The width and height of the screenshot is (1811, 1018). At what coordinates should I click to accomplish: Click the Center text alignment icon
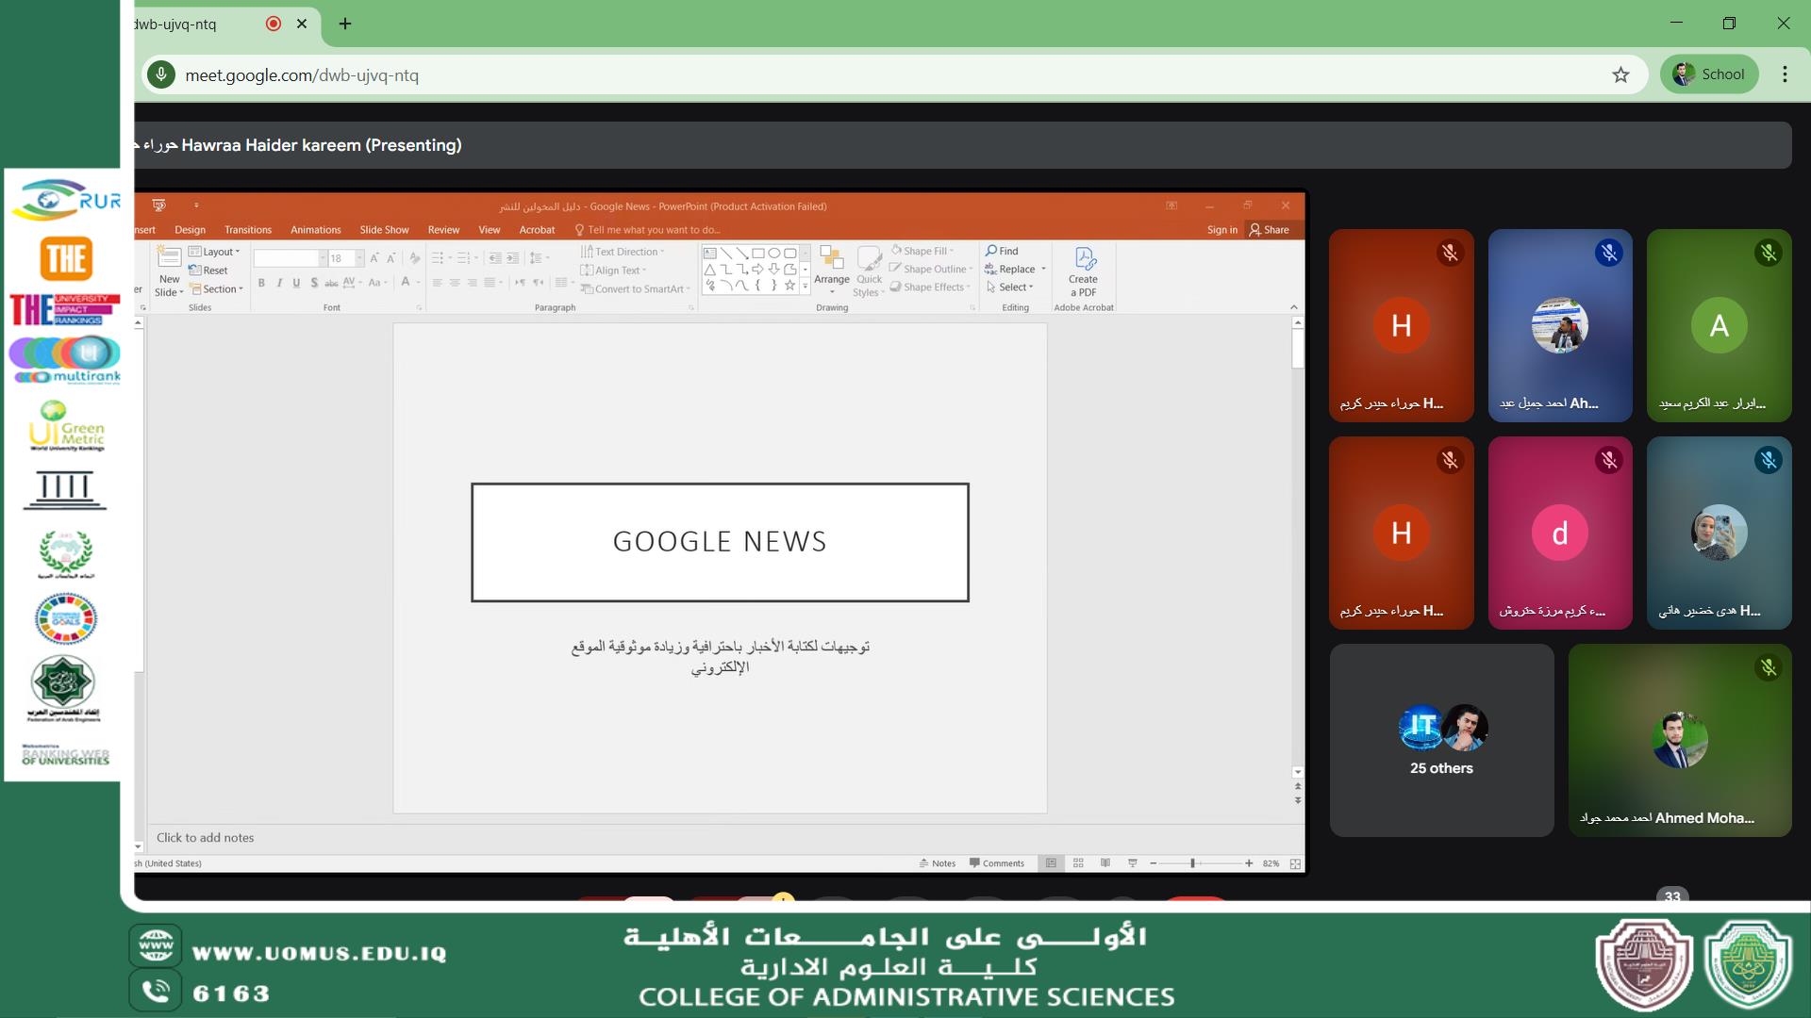[x=455, y=283]
